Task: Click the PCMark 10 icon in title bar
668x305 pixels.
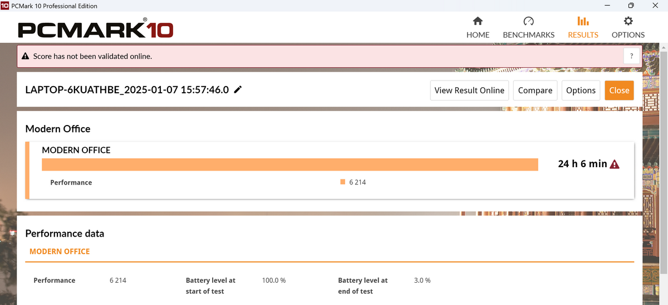Action: point(5,6)
